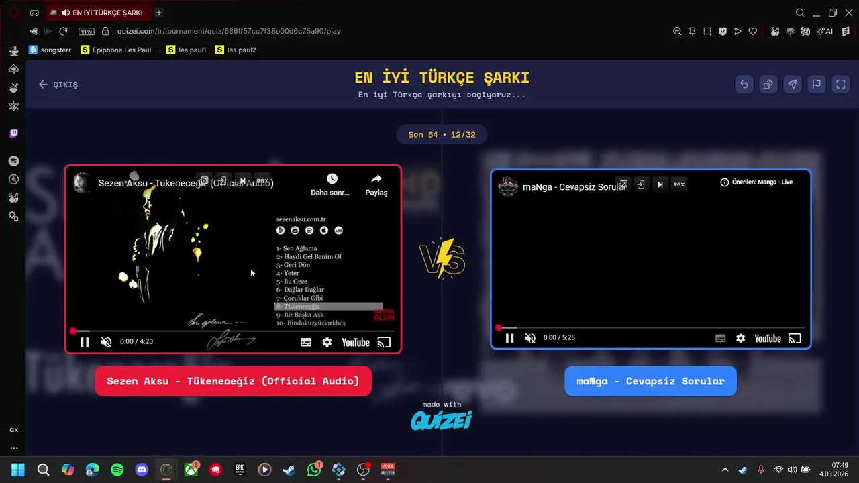The image size is (859, 483).
Task: Seek on Sezen Aksu video progress bar
Action: click(x=233, y=331)
